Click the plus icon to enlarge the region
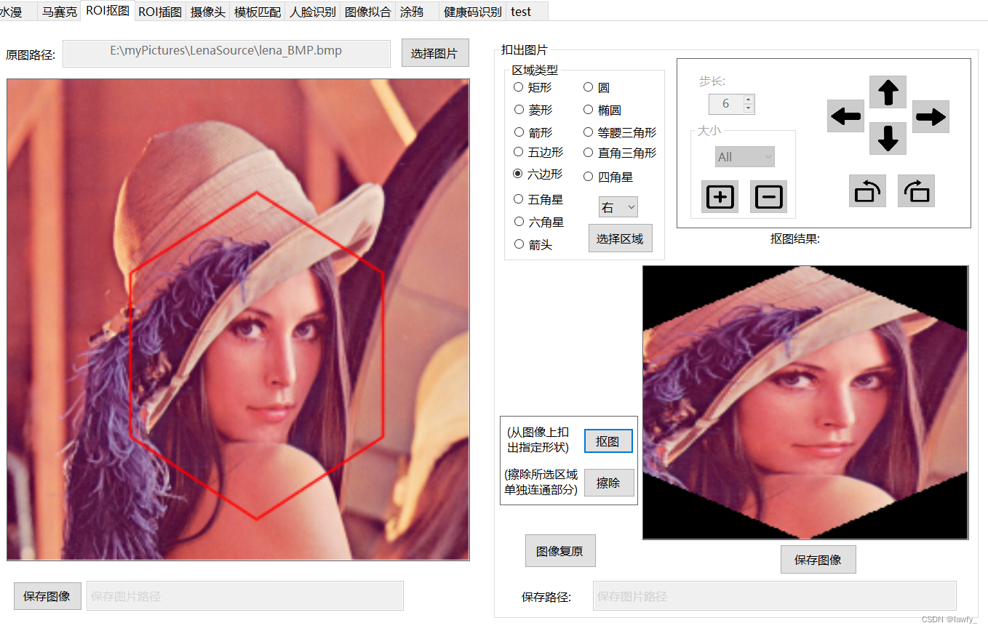 pyautogui.click(x=719, y=196)
